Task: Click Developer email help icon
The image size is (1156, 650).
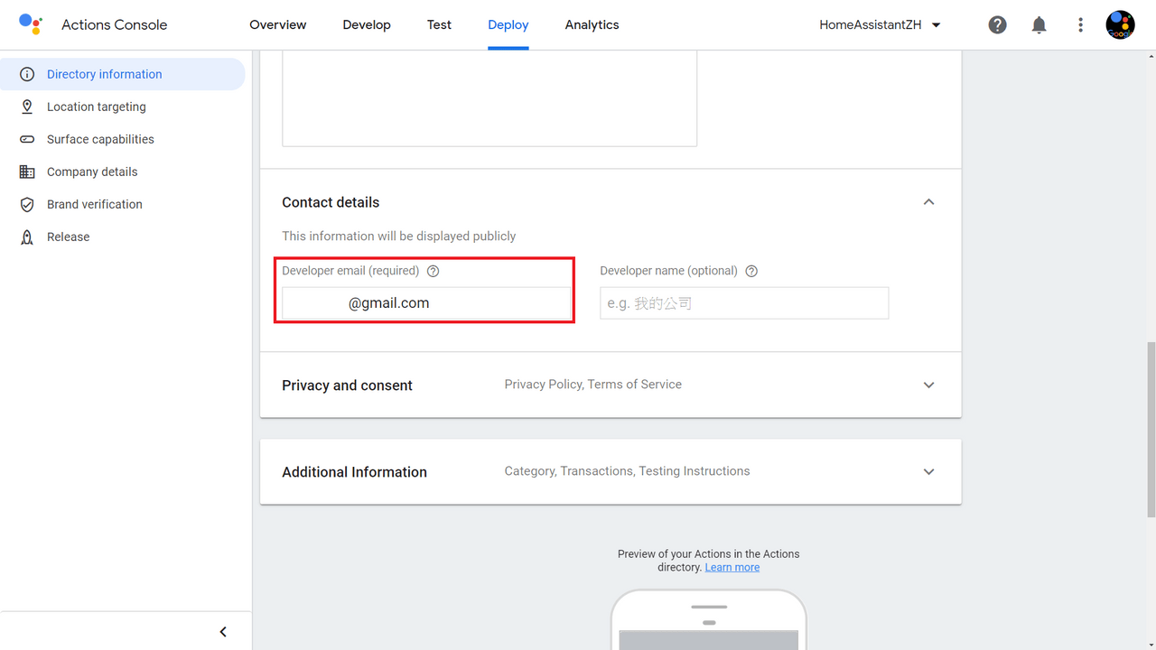Action: pos(433,271)
